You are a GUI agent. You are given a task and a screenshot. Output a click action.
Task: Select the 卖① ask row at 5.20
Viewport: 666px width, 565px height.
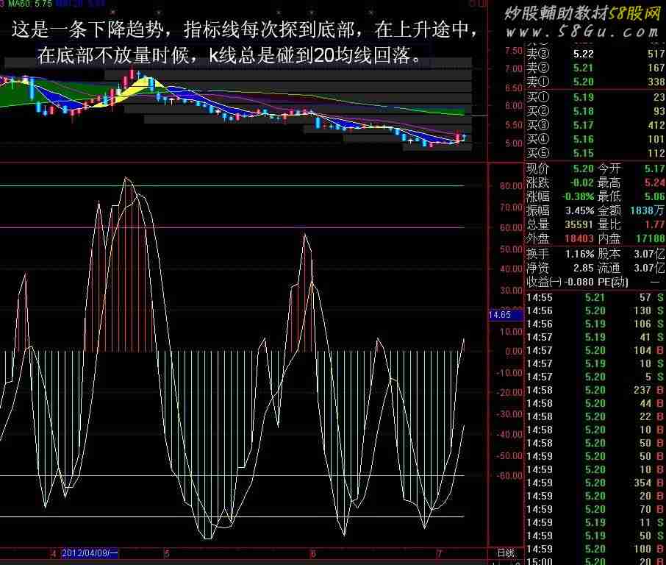point(595,82)
